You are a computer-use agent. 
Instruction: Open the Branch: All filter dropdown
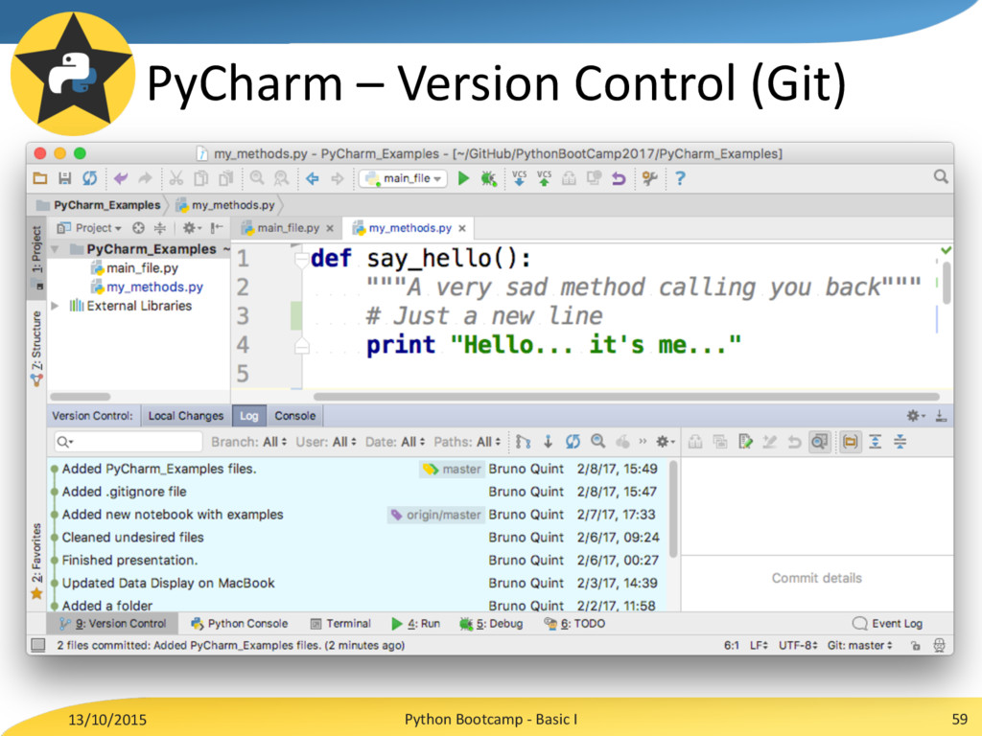[248, 442]
